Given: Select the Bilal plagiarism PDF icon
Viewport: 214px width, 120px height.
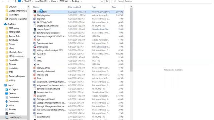Looking at the screenshot, I should click(x=35, y=15).
